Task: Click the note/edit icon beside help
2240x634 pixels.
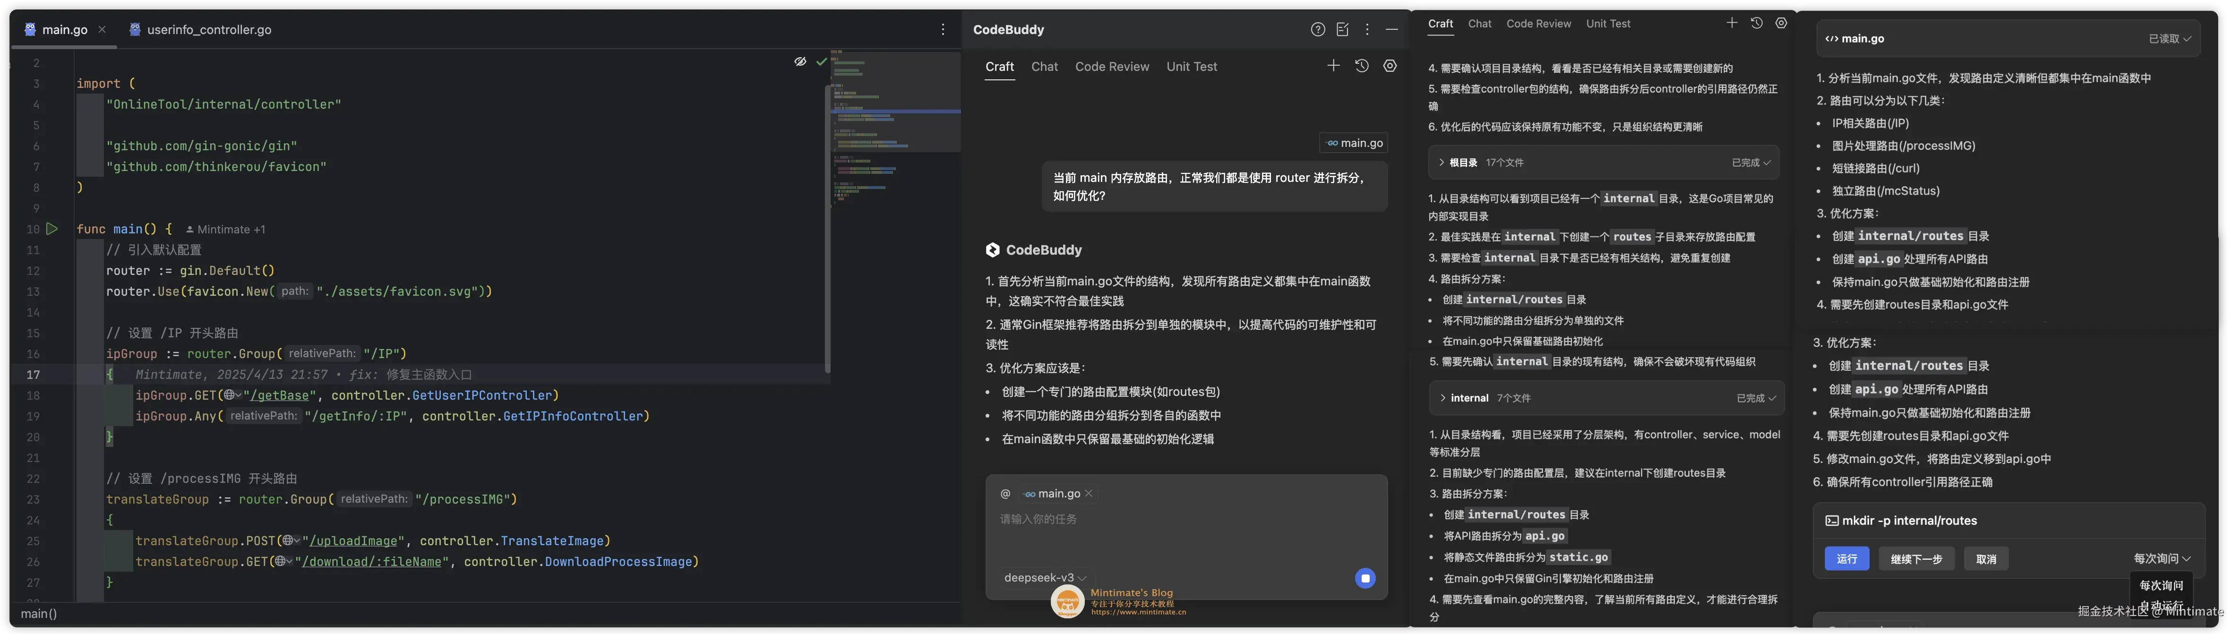Action: click(x=1342, y=30)
